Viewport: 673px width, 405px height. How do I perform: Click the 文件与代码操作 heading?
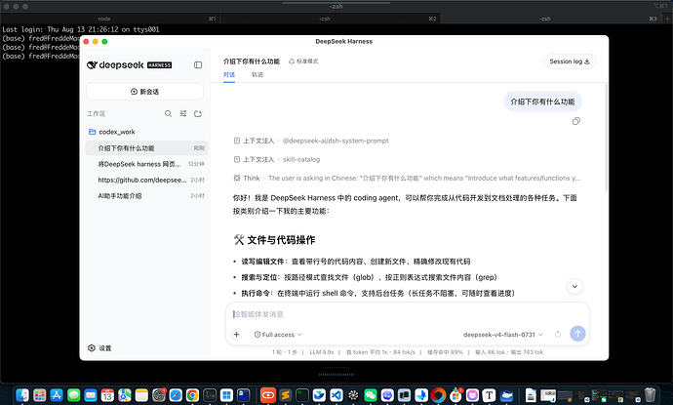point(274,240)
